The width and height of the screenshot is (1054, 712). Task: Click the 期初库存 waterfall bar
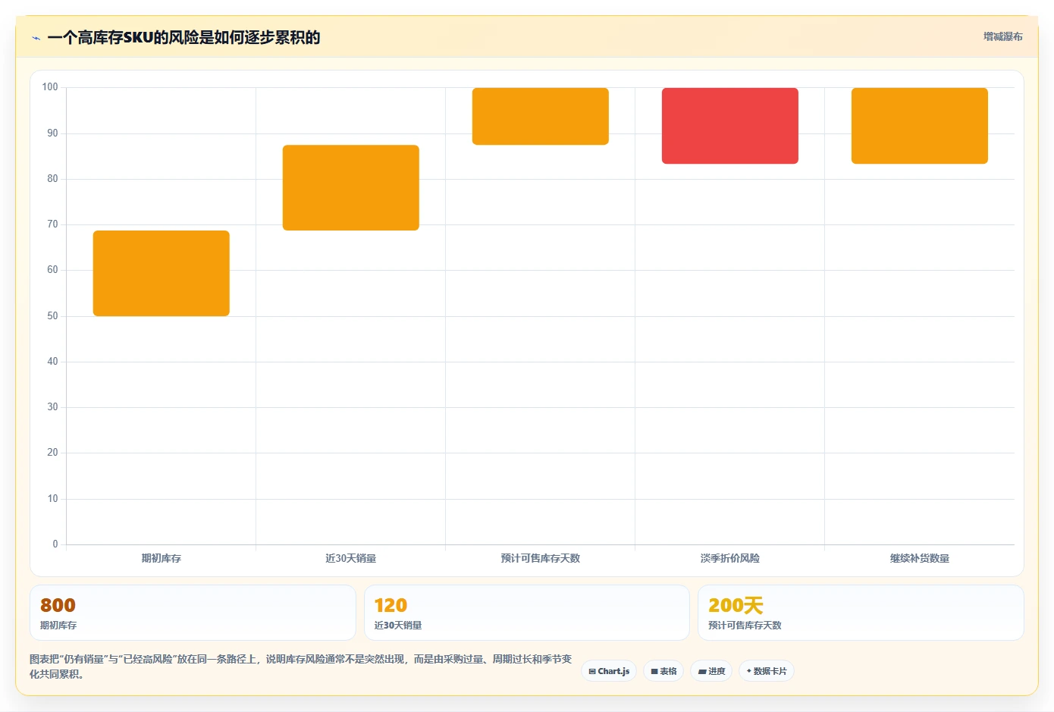162,273
